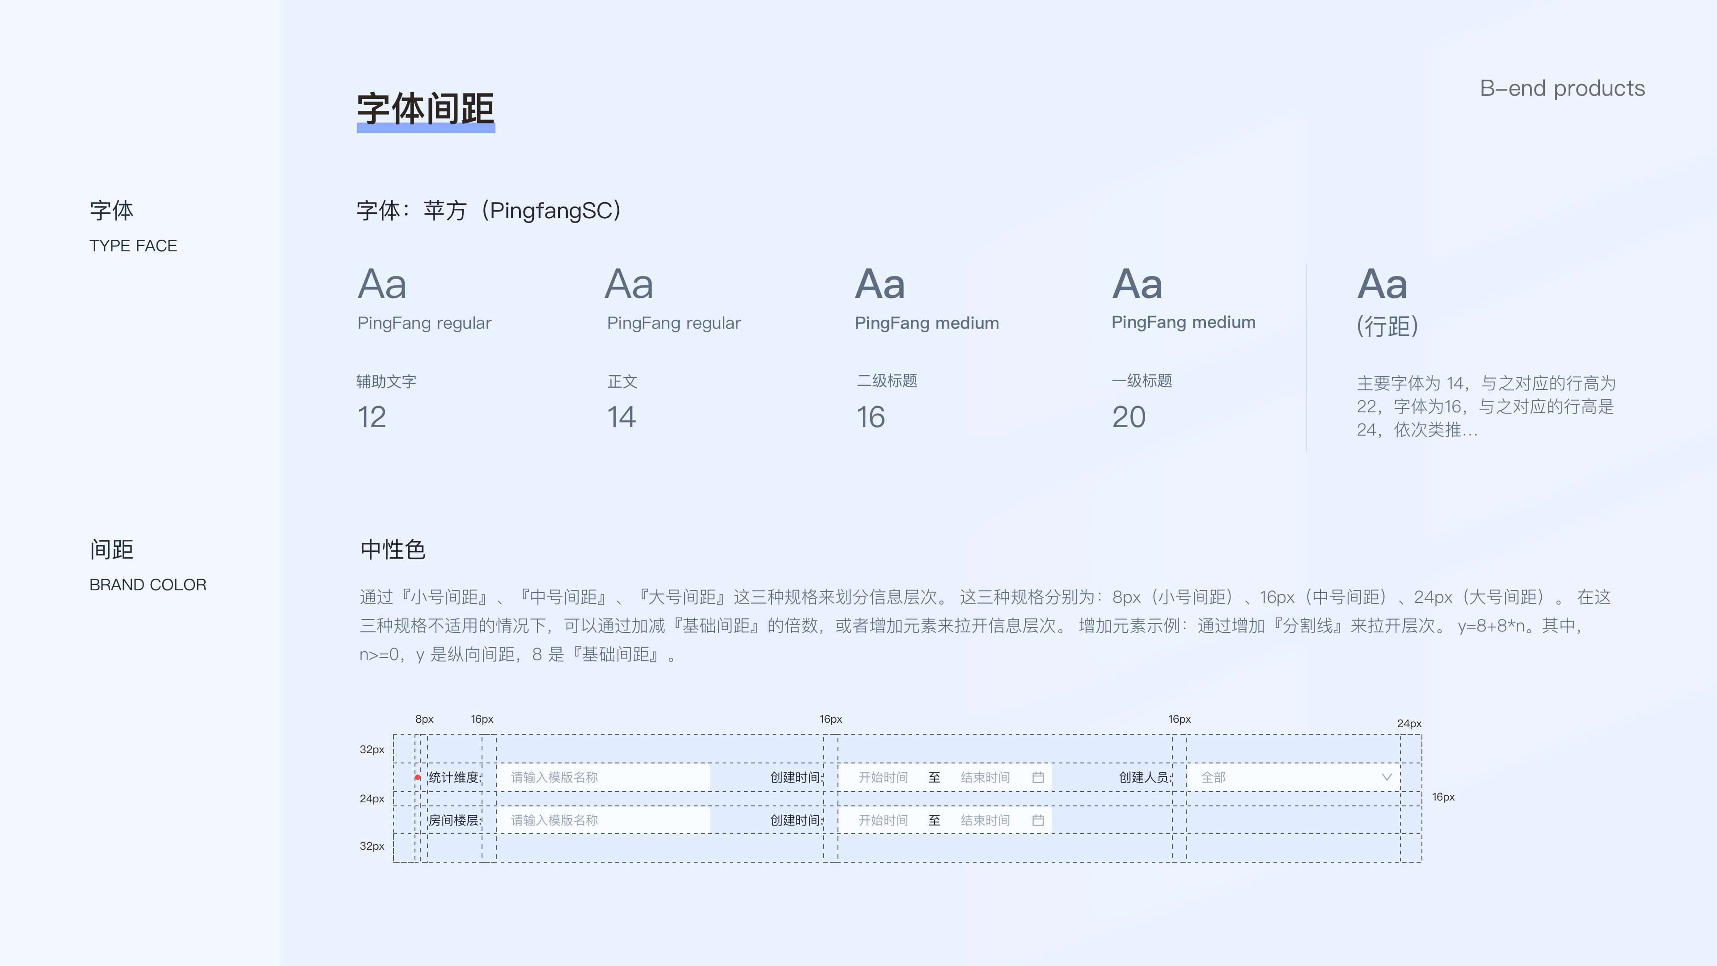Click the 字体 sidebar heading
This screenshot has width=1717, height=966.
pyautogui.click(x=111, y=211)
